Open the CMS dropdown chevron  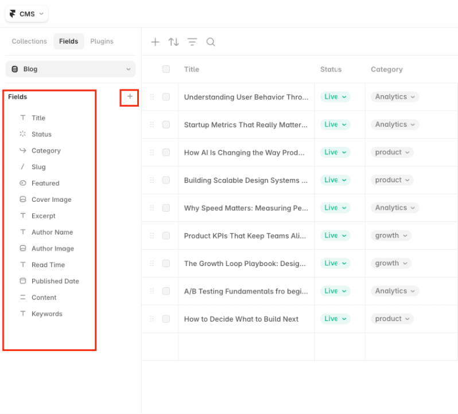[41, 14]
